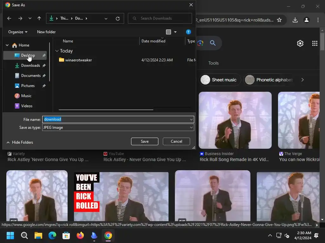This screenshot has width=325, height=243.
Task: Collapse the Home tree node
Action: coord(7,45)
